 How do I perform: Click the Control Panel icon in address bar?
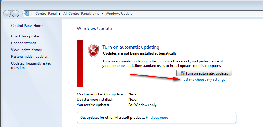tap(27, 14)
